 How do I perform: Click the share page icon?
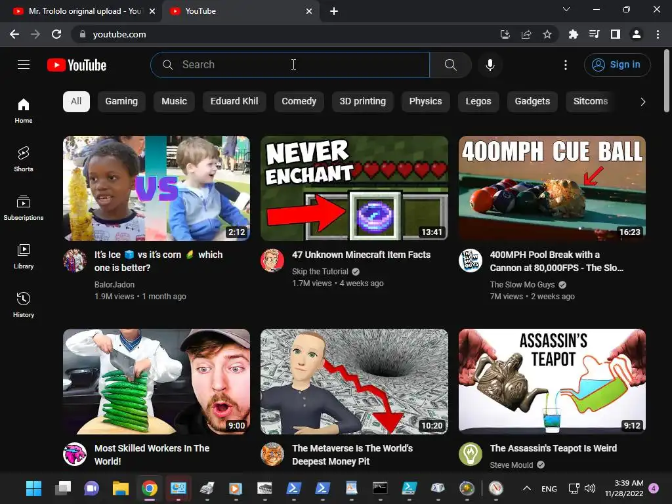526,34
